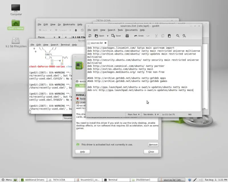Open the Tab Width dropdown in status bar
The width and height of the screenshot is (228, 182).
point(151,115)
